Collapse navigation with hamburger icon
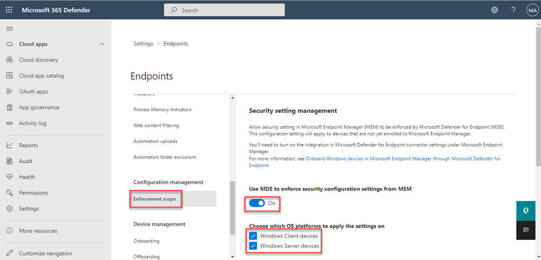The width and height of the screenshot is (541, 260). [10, 28]
